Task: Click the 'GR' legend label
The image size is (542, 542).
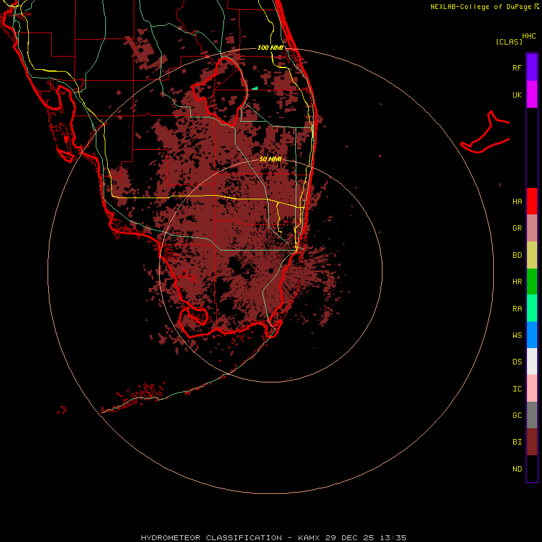Action: [x=517, y=228]
